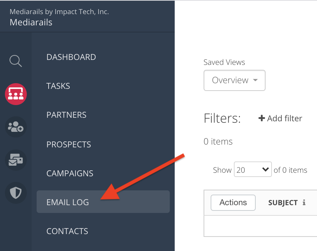This screenshot has width=317, height=251.
Task: Open the cards and mail sidebar icon
Action: click(15, 160)
